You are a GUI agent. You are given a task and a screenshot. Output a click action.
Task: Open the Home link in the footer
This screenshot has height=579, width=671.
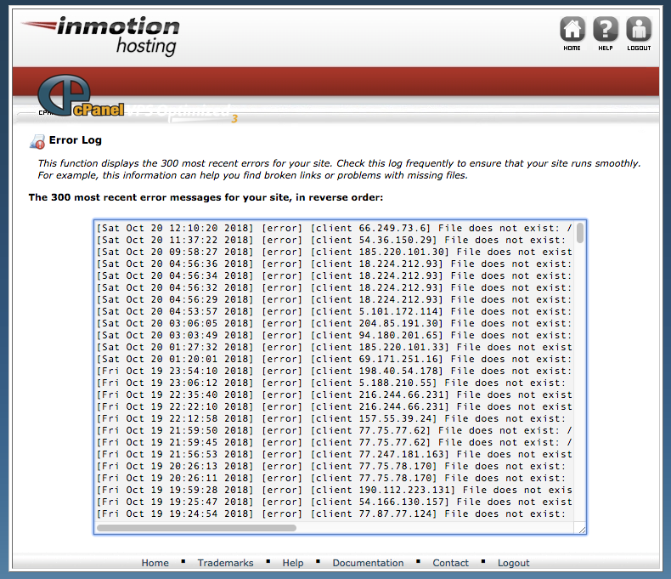(155, 563)
